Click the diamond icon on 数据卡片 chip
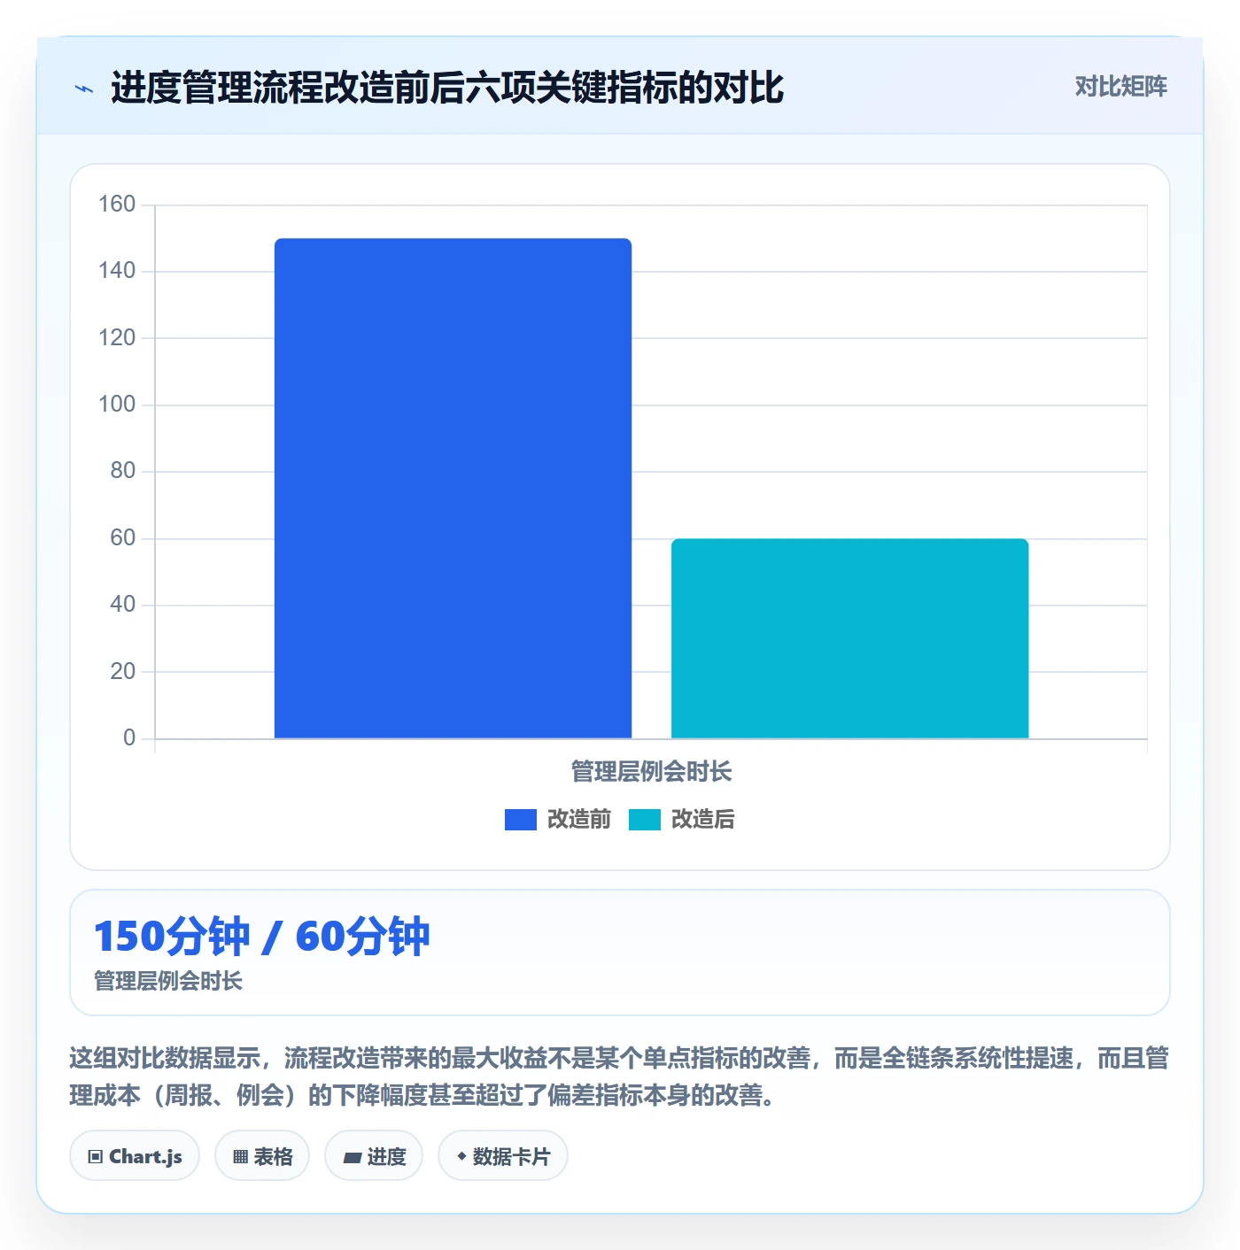This screenshot has height=1250, width=1240. [461, 1156]
